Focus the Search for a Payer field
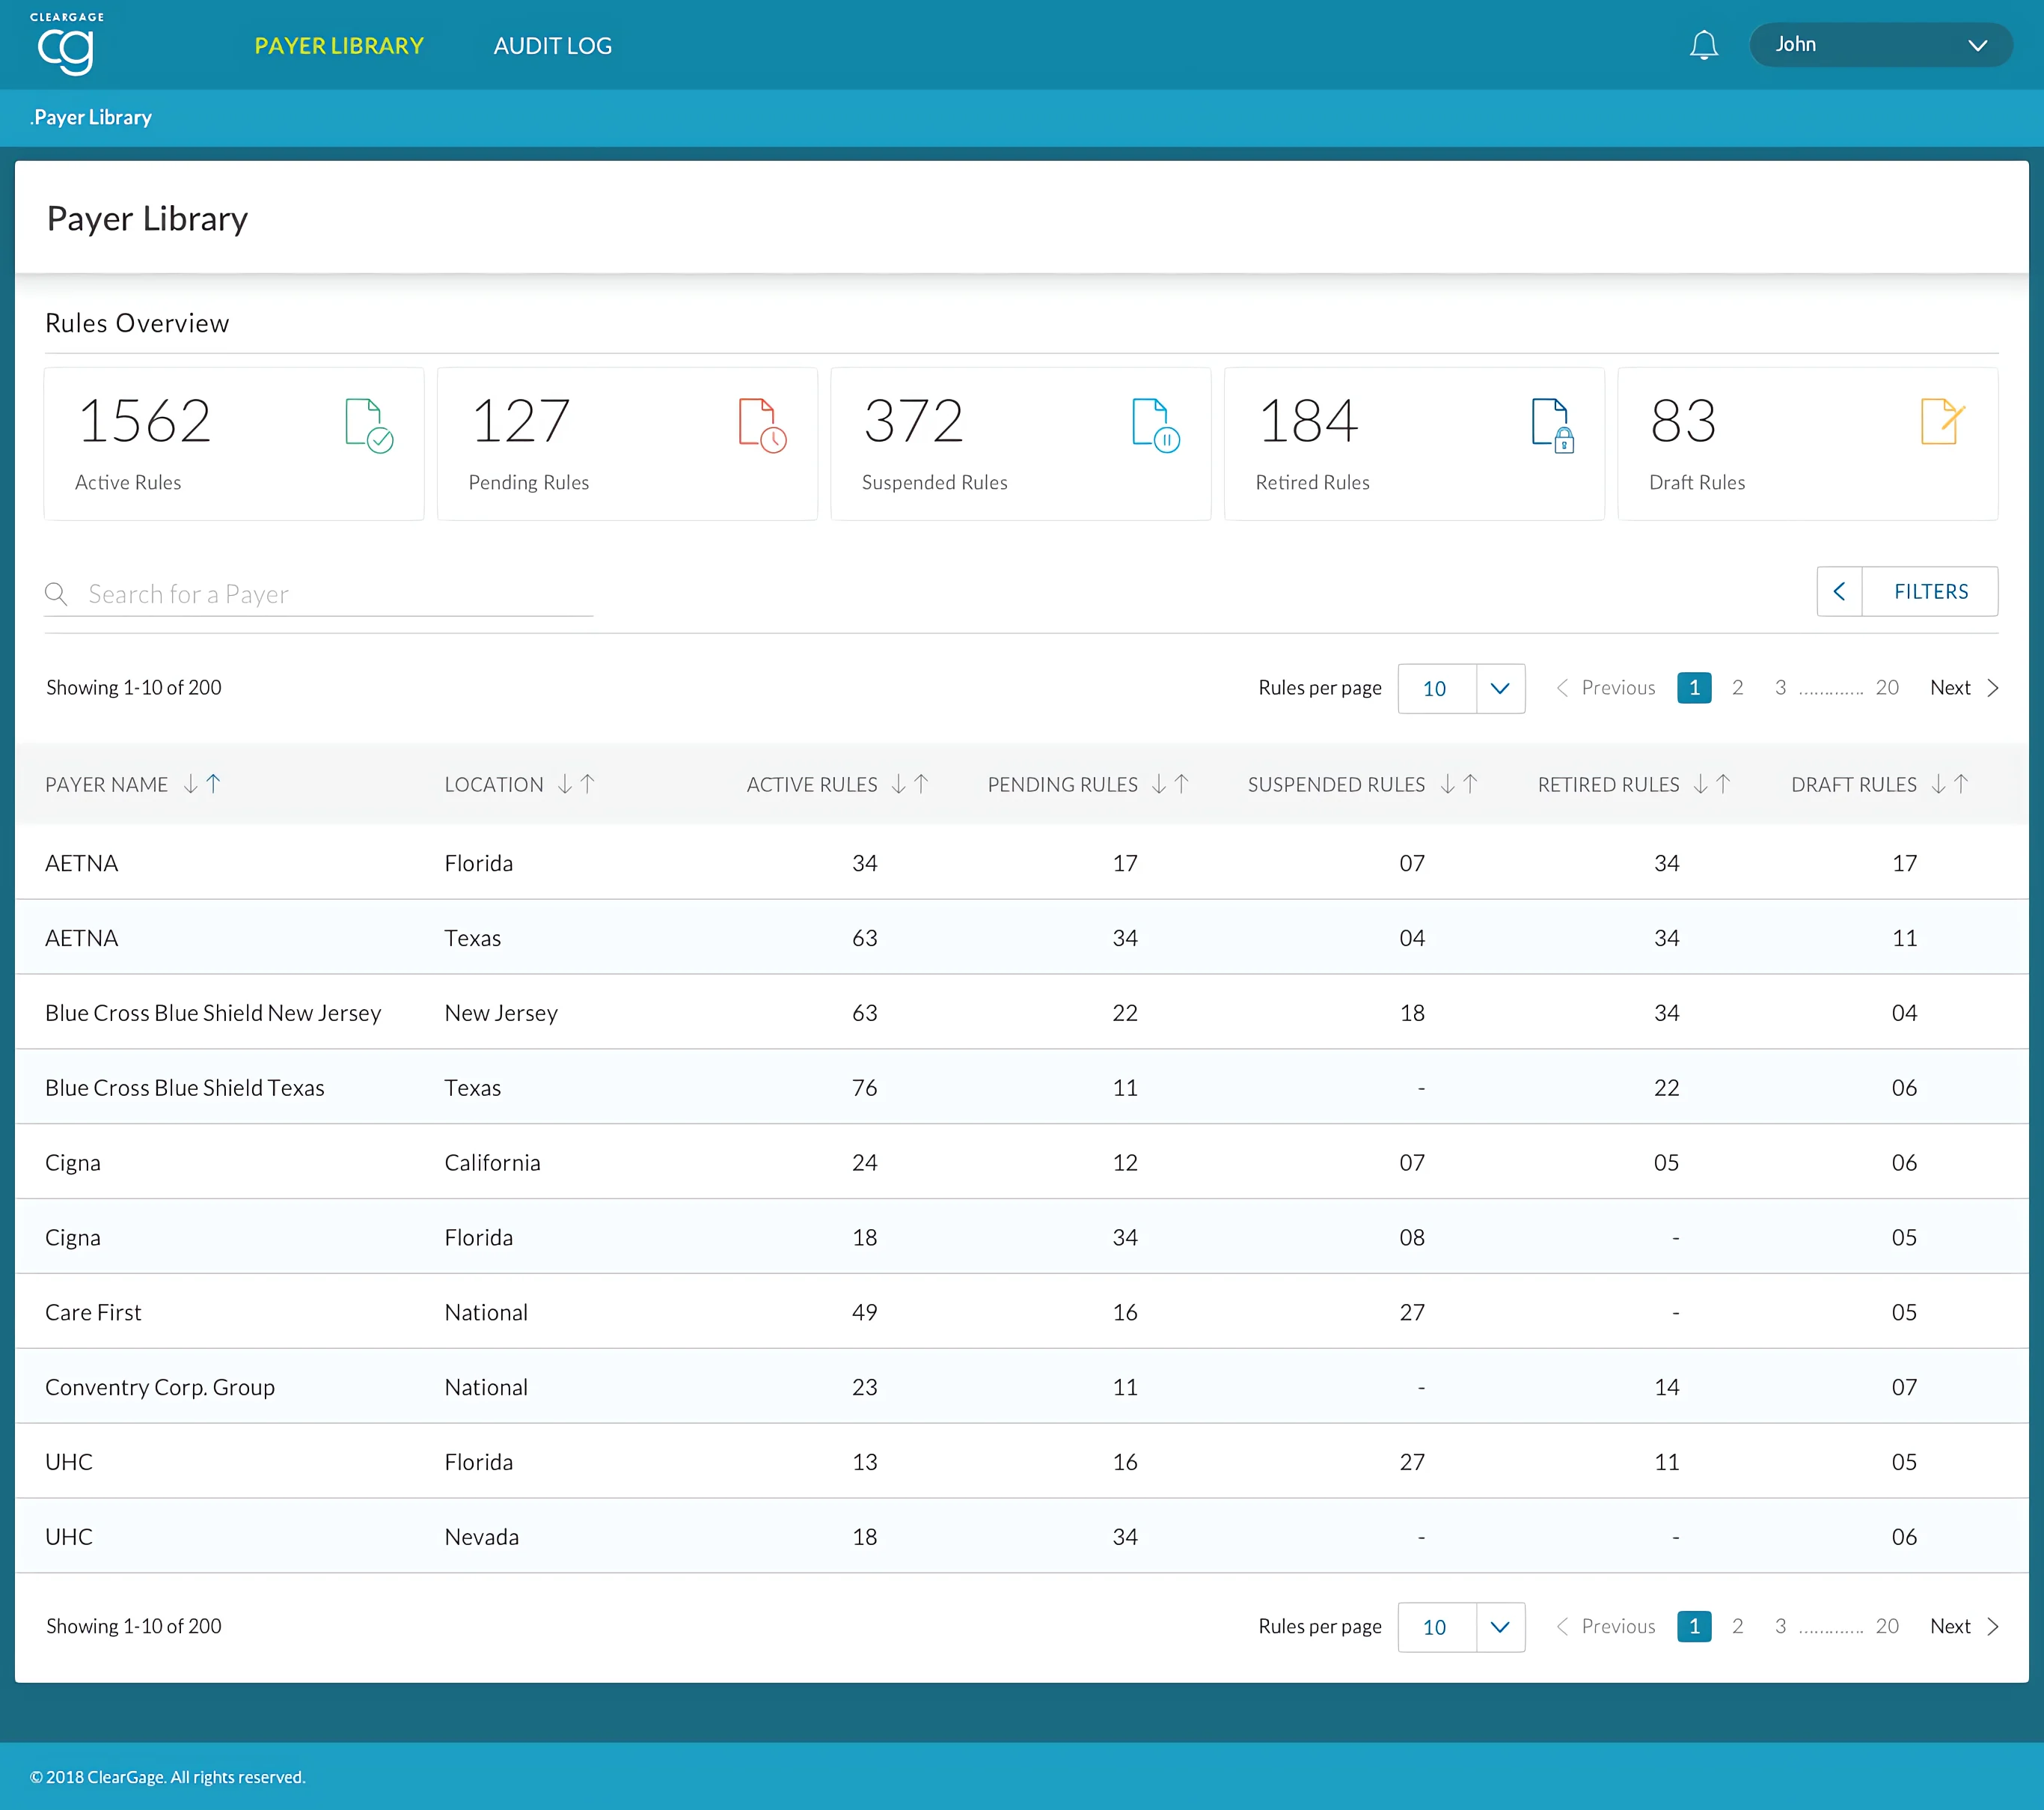 pos(319,594)
